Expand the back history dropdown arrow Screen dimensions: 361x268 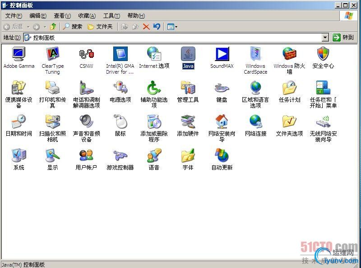(28, 27)
